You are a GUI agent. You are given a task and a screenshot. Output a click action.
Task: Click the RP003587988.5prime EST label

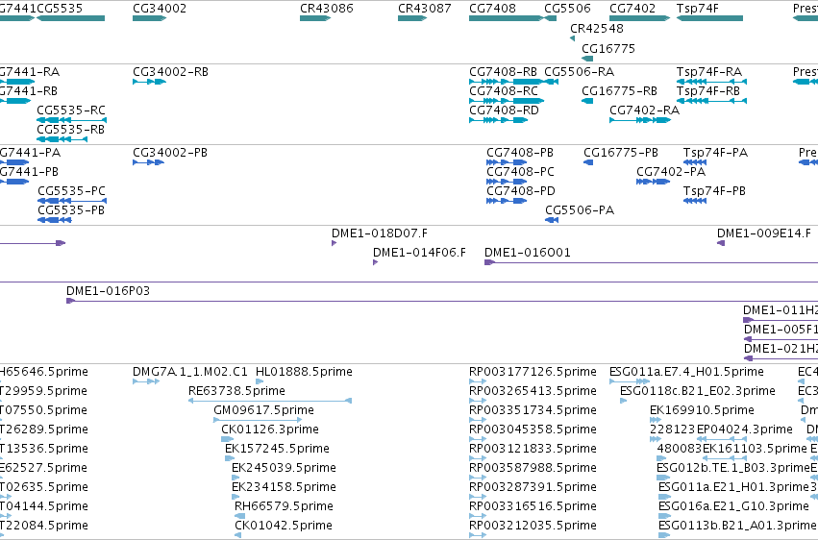533,468
